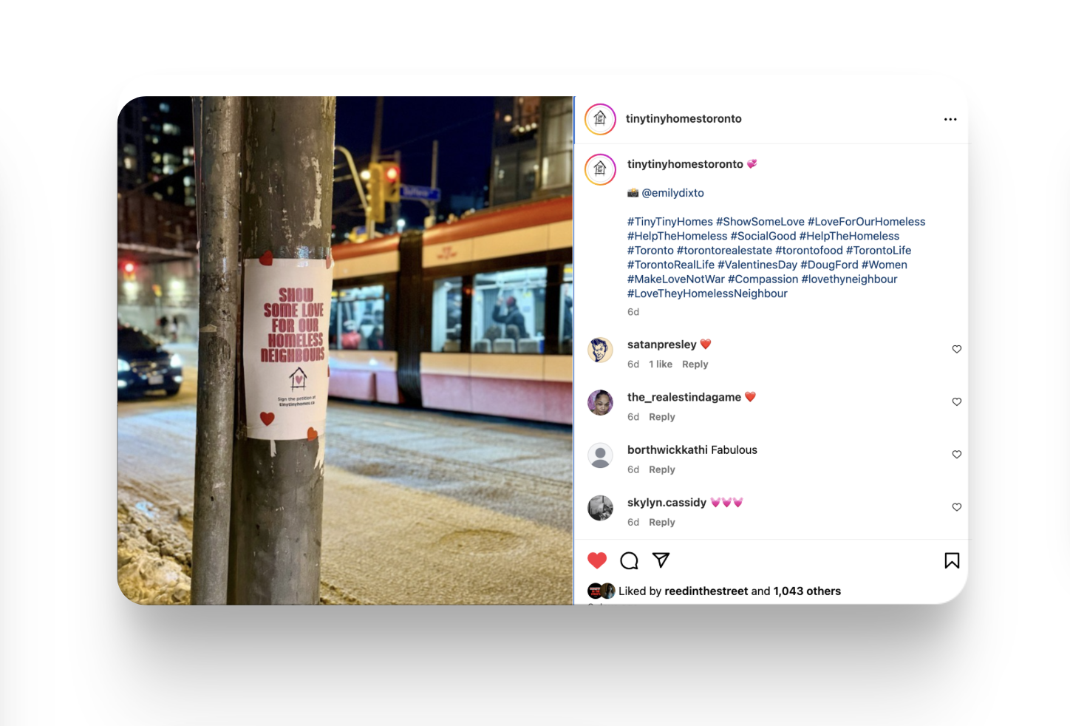Open the_realestindagame's profile avatar
Viewport: 1070px width, 726px height.
(600, 403)
